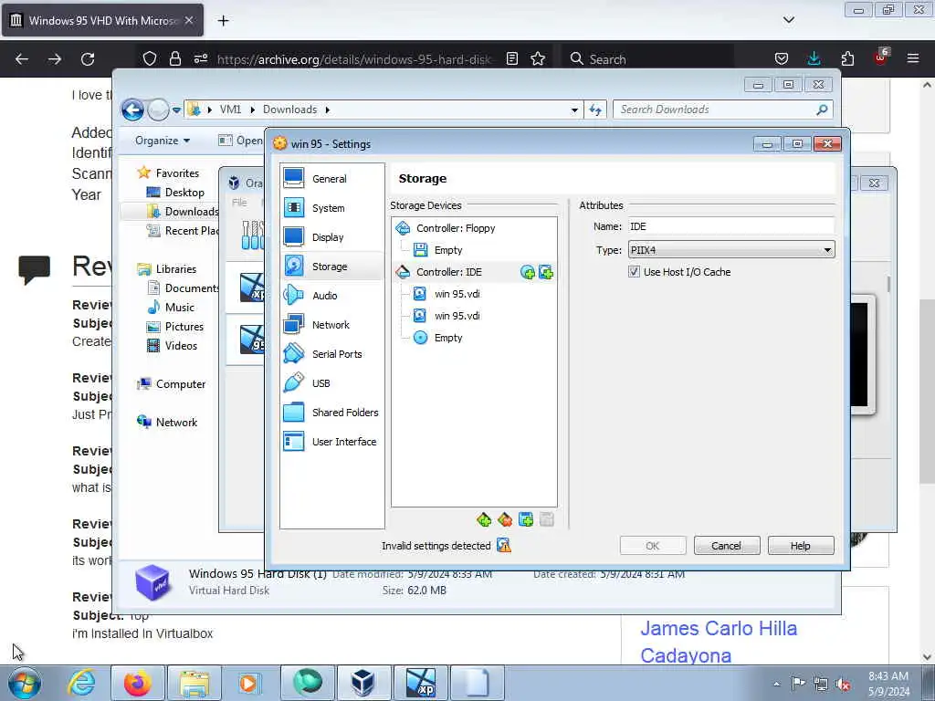Click the add new storage controller icon
This screenshot has height=701, width=935.
[x=484, y=519]
